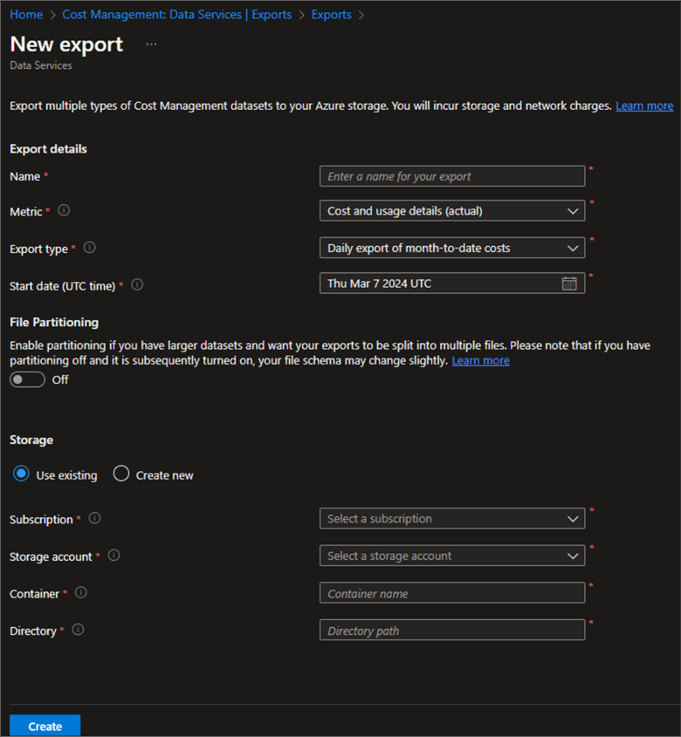Click the export name input field
Image resolution: width=681 pixels, height=737 pixels.
451,176
